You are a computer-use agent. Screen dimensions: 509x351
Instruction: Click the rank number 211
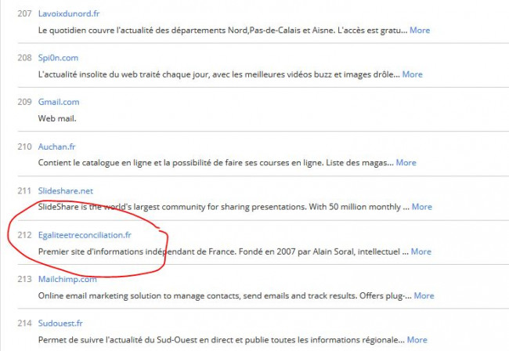click(24, 190)
